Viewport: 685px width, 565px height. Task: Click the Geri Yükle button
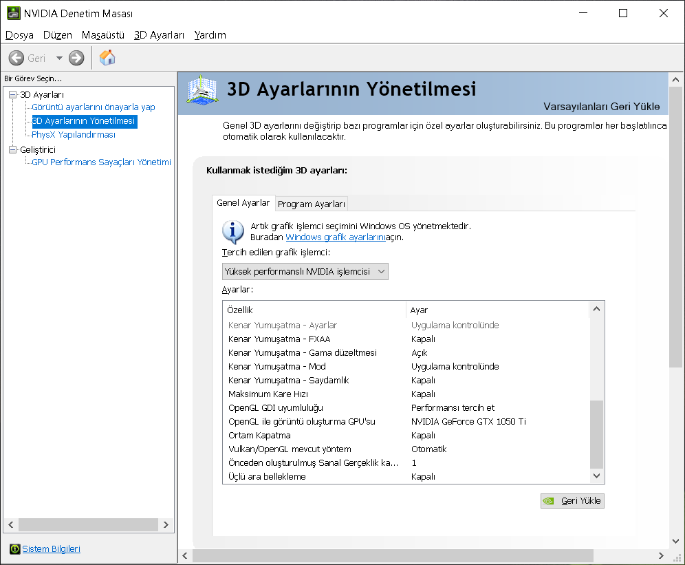[572, 501]
